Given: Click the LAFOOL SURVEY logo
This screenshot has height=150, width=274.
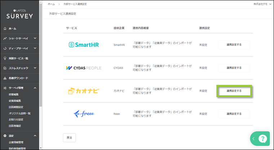Looking at the screenshot, I should coord(20,14).
